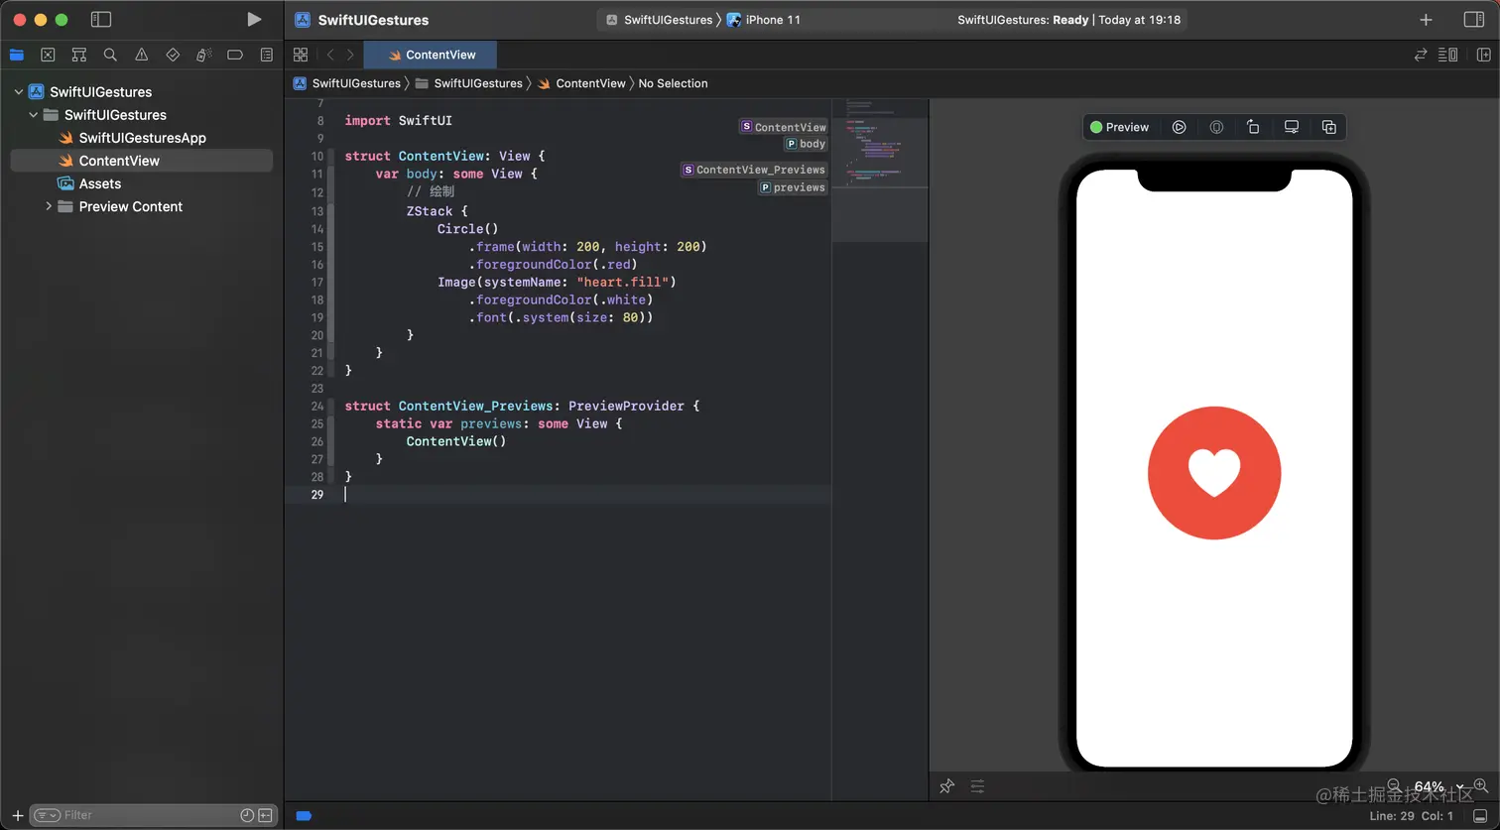Click the Selectable preview mode icon
Image resolution: width=1500 pixels, height=830 pixels.
point(1216,127)
